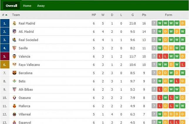Viewport: 189px width, 124px height.
Task: Click the Osasuna club crest icon
Action: tap(14, 98)
